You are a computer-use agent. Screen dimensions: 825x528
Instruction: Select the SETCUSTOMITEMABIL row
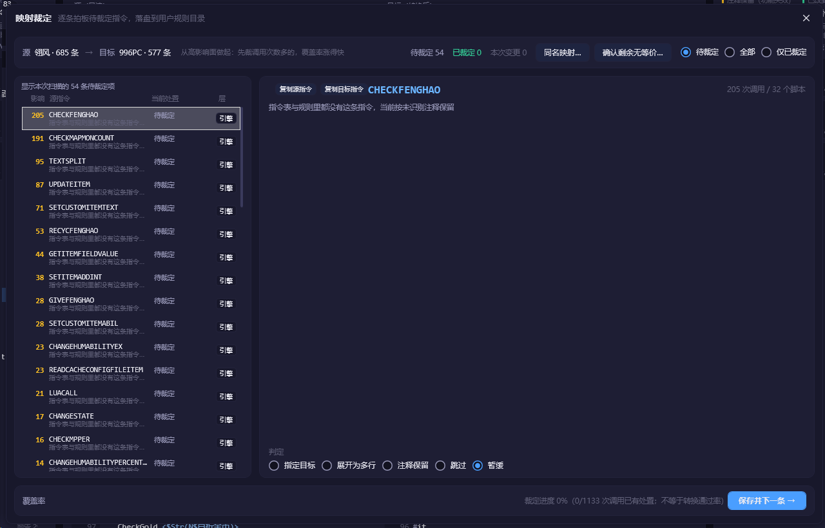pos(131,327)
